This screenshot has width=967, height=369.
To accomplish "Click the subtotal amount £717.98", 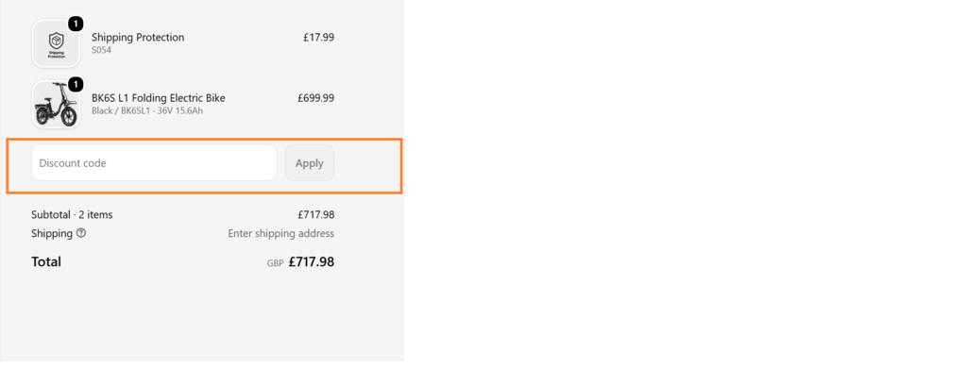I will tap(315, 215).
